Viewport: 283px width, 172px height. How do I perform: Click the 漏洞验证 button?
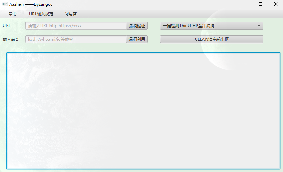pos(137,26)
